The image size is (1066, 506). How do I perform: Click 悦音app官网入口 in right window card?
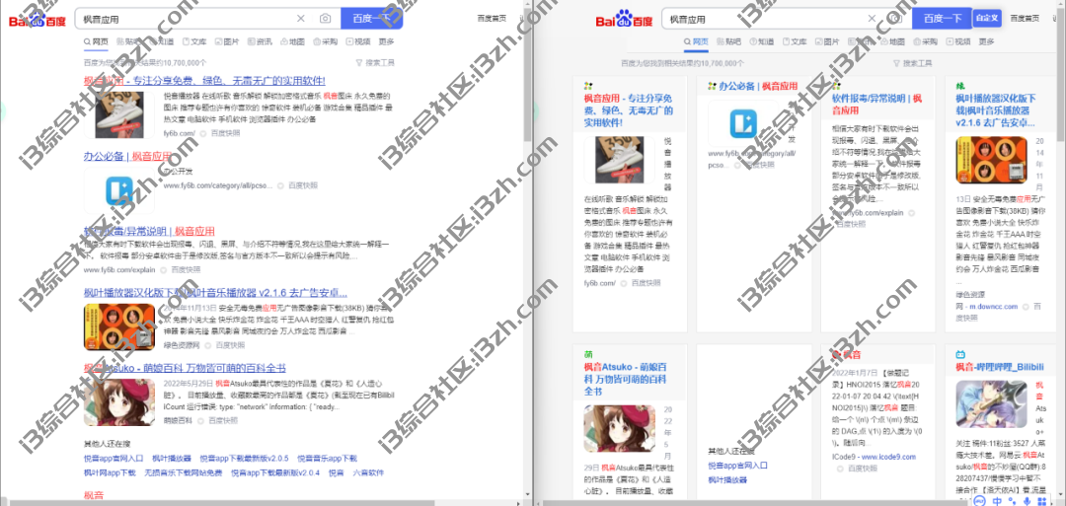[x=737, y=466]
